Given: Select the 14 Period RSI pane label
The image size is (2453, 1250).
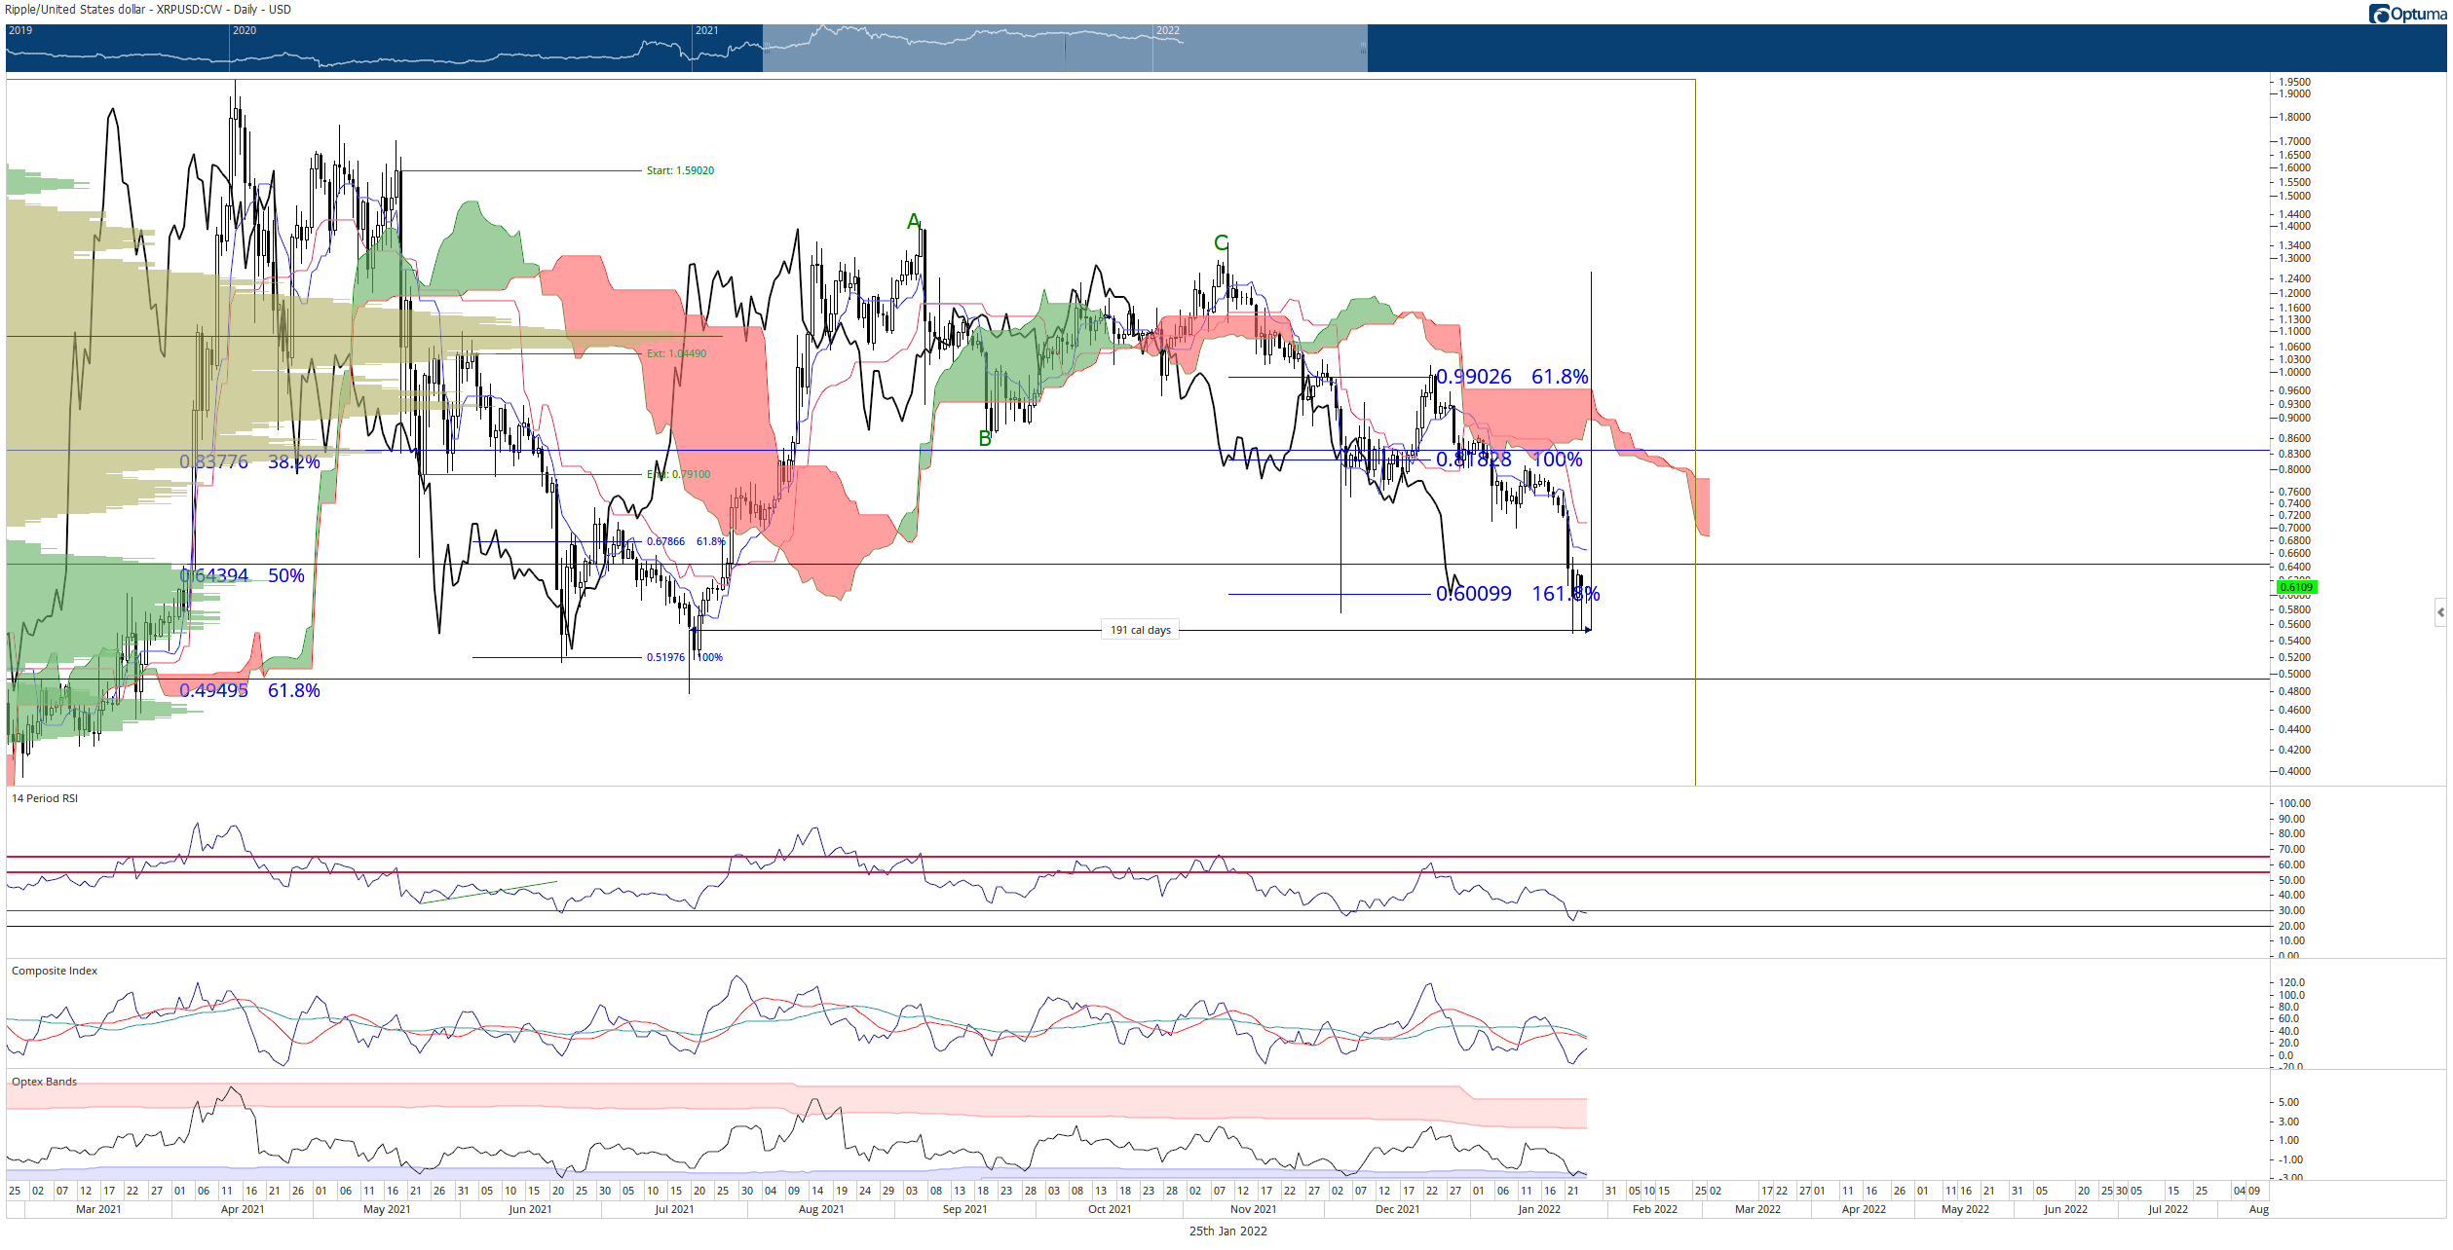Looking at the screenshot, I should (45, 798).
